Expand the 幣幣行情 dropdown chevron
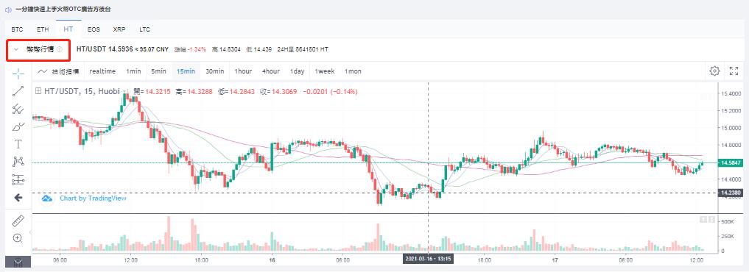 (x=15, y=49)
